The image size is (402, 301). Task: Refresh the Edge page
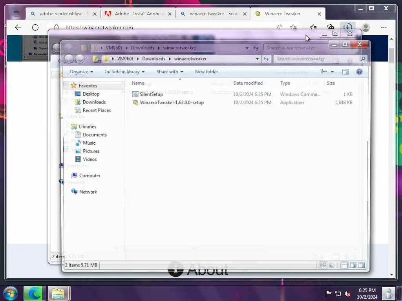35,27
